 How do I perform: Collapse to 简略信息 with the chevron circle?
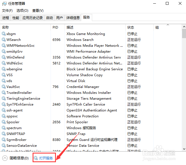5,158
